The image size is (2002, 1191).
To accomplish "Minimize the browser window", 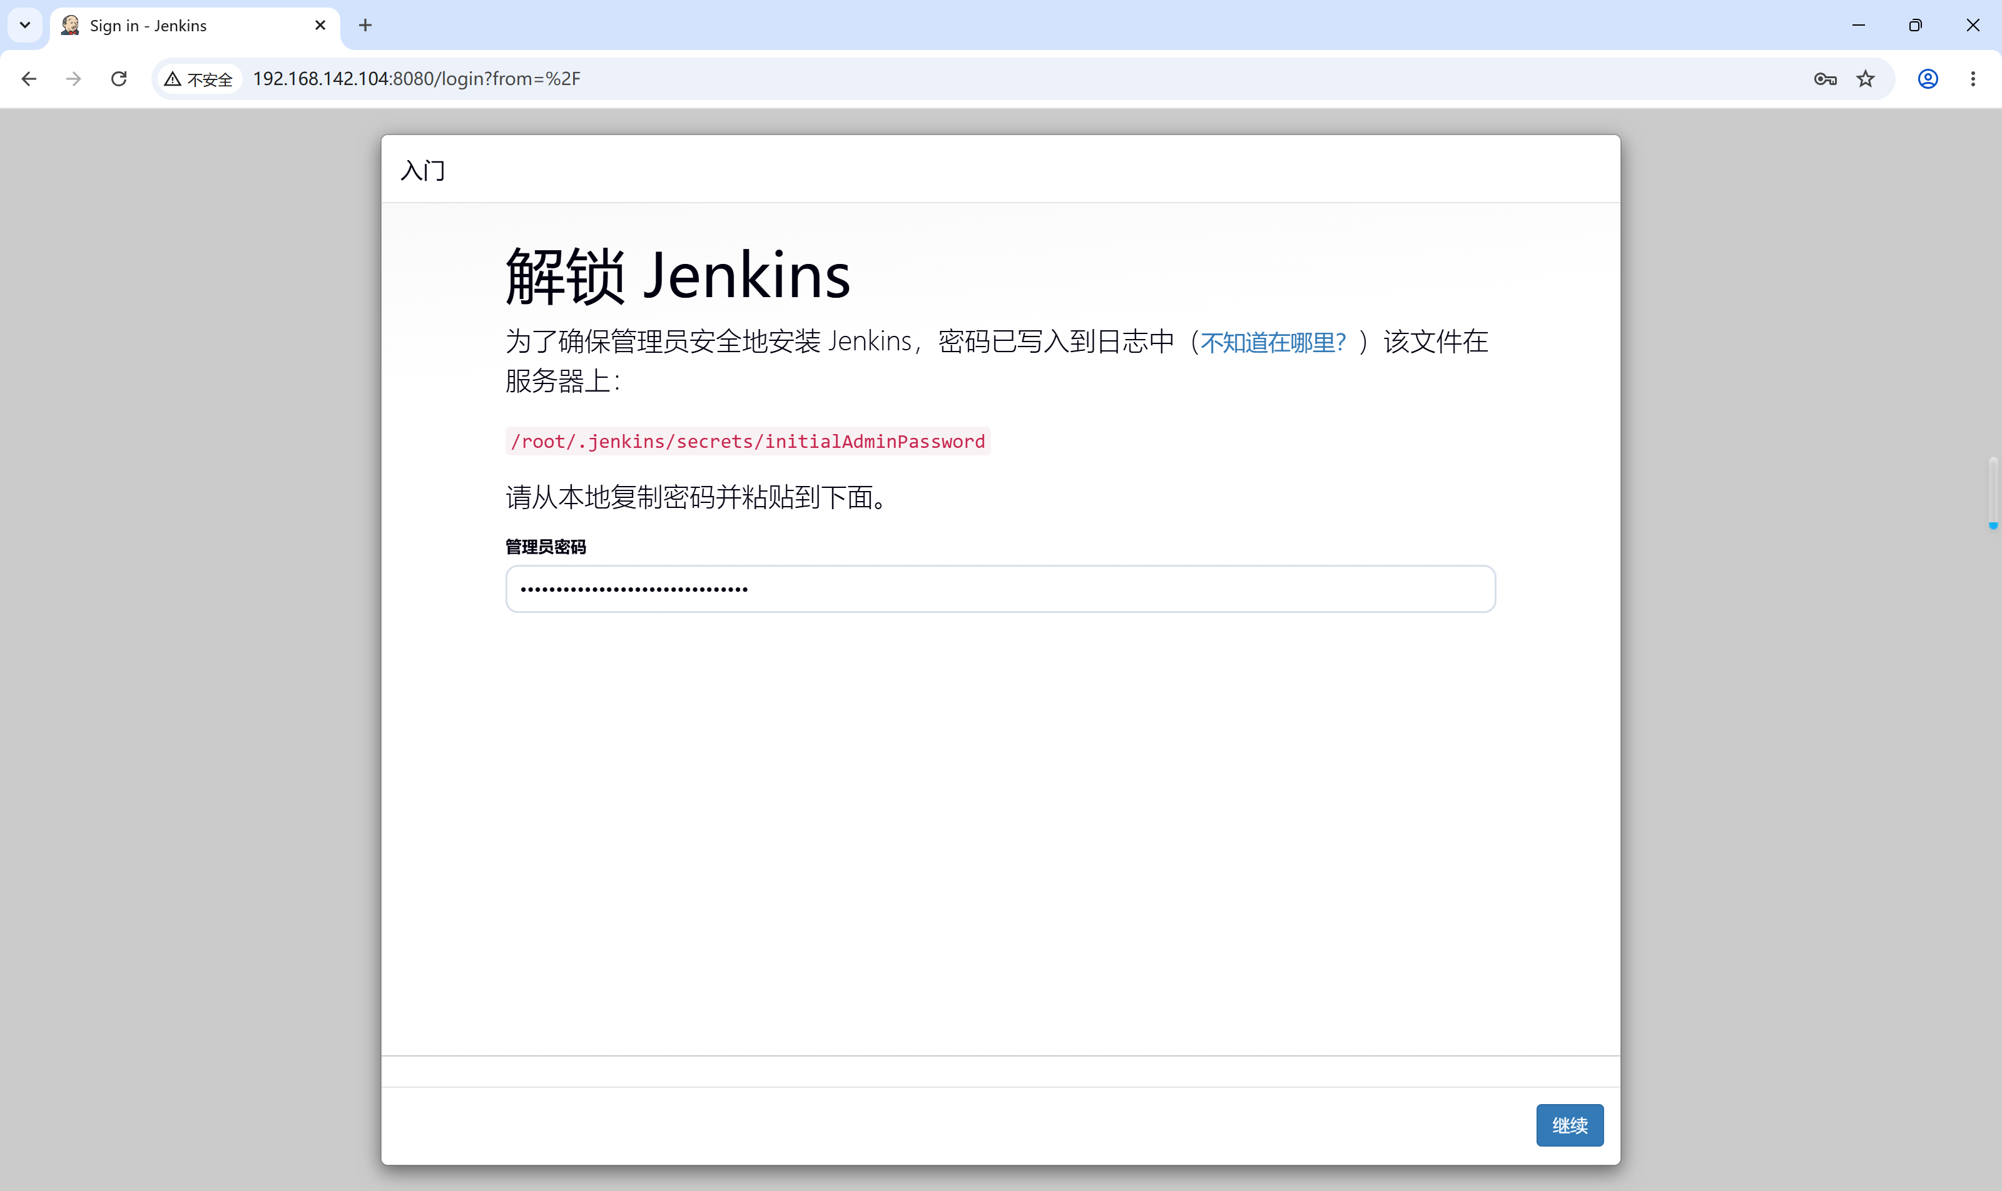I will tap(1858, 25).
